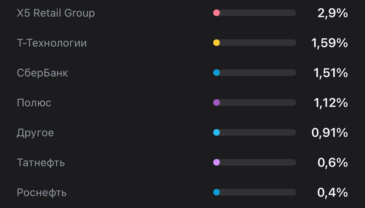
Task: Click the blue dot beside Роснефть
Action: (x=217, y=192)
